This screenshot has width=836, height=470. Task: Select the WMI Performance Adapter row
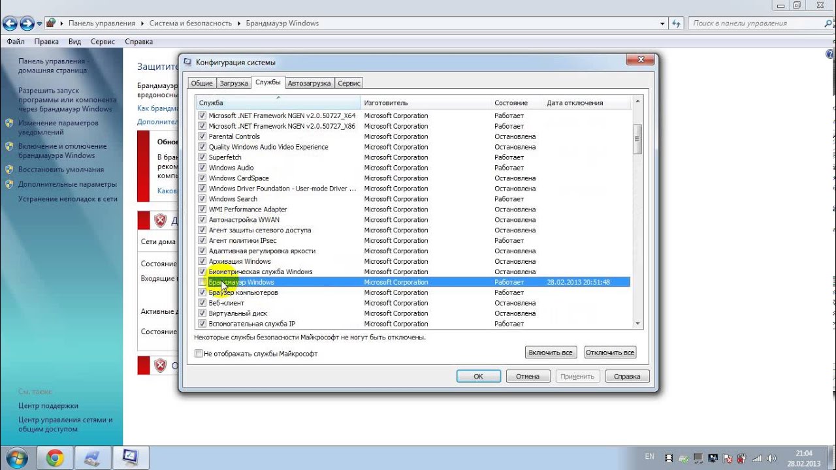[x=413, y=210]
